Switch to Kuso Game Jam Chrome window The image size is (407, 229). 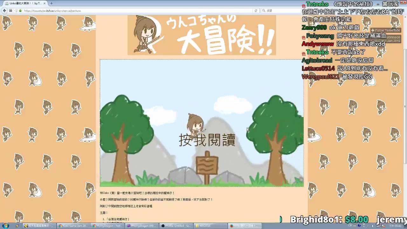point(73,226)
